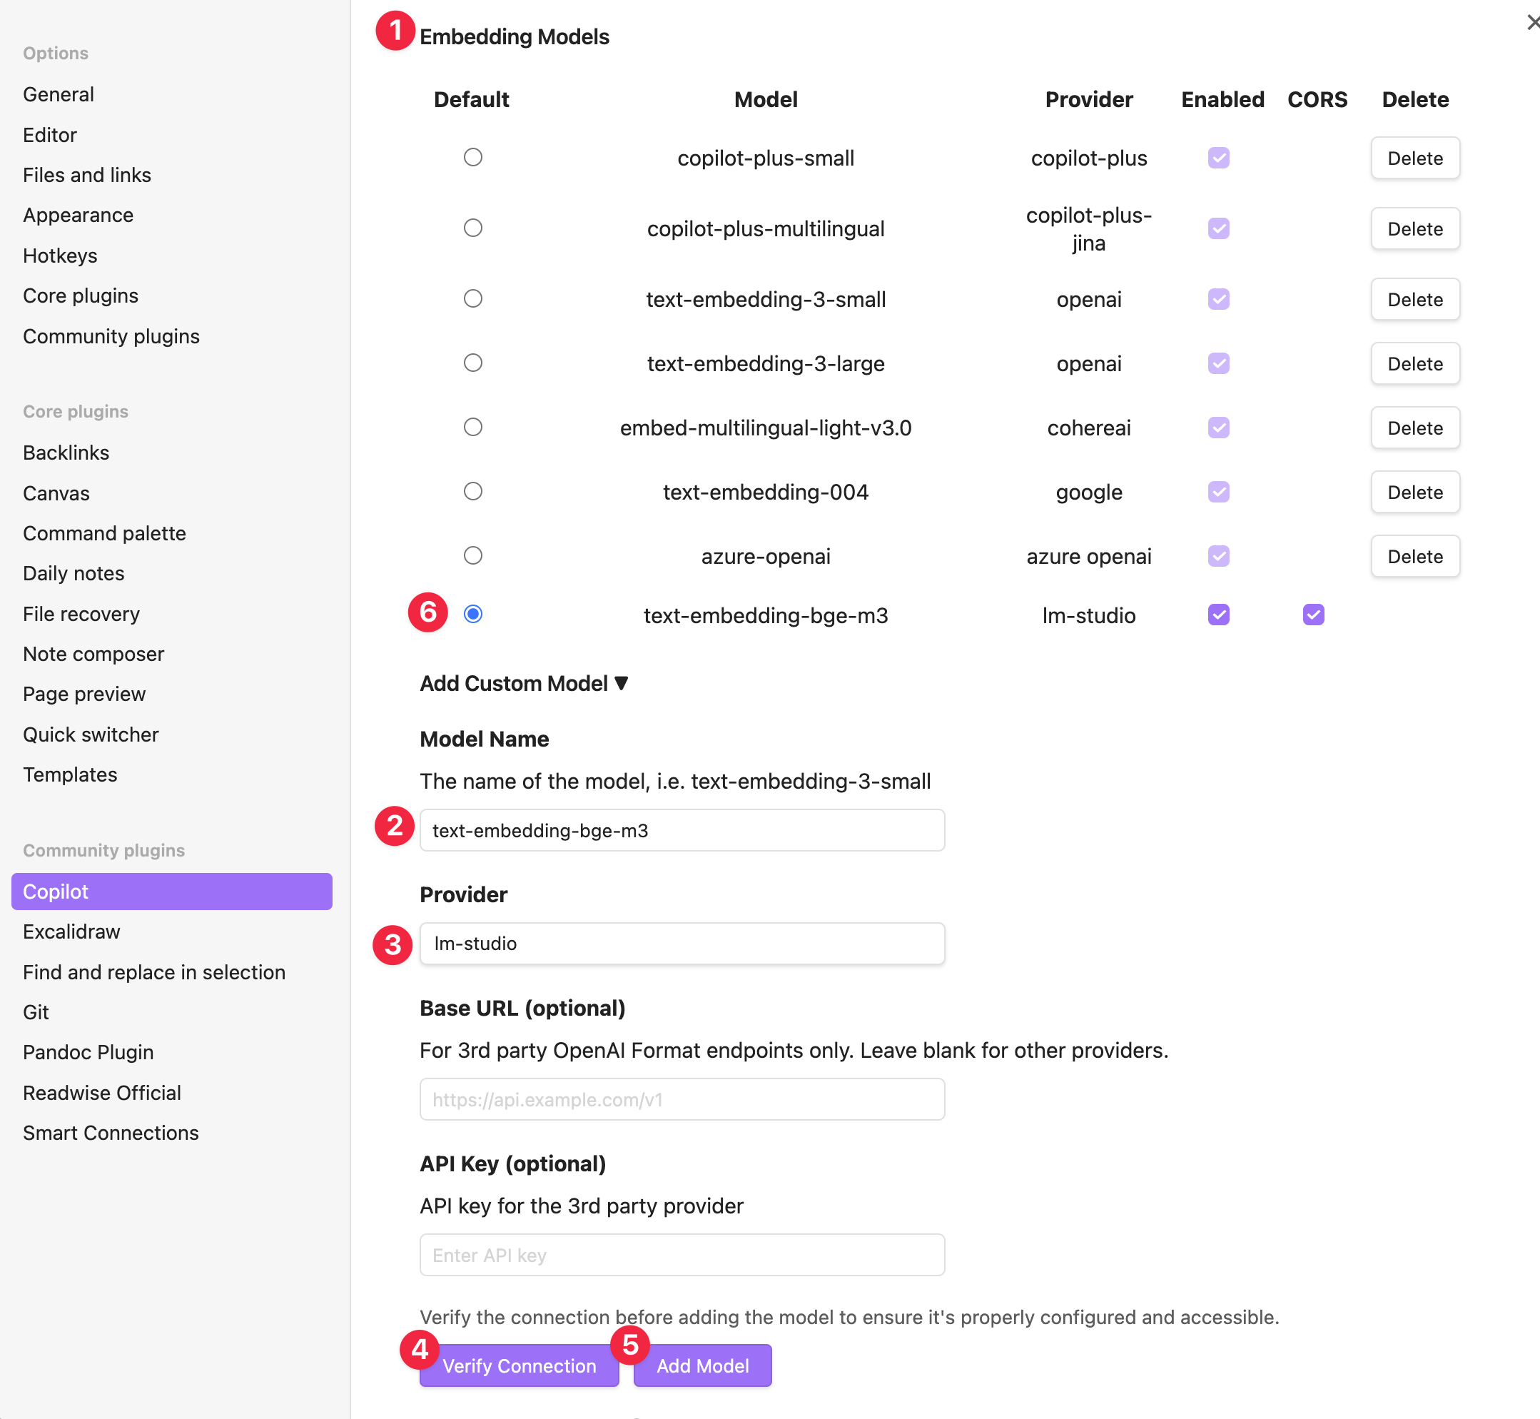Select the text-embedding-bge-m3 default radio
1540x1419 pixels.
pyautogui.click(x=473, y=615)
